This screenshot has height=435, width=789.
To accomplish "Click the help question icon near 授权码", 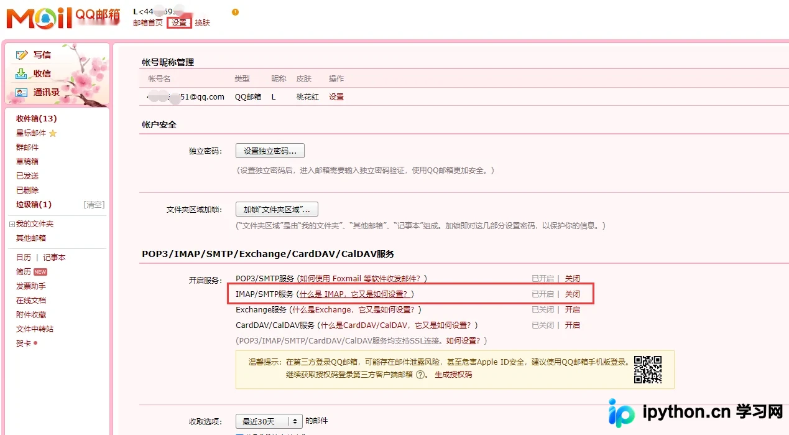I will click(x=420, y=375).
